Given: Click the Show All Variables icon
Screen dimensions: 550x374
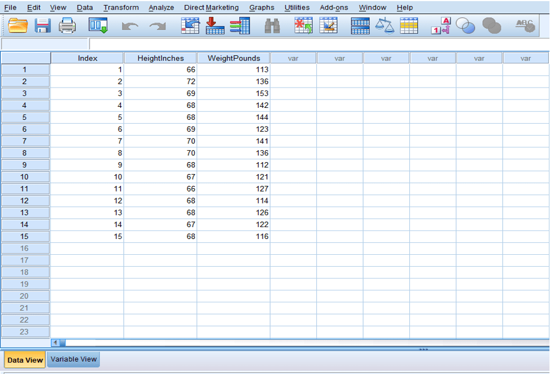Looking at the screenshot, I should pos(491,25).
